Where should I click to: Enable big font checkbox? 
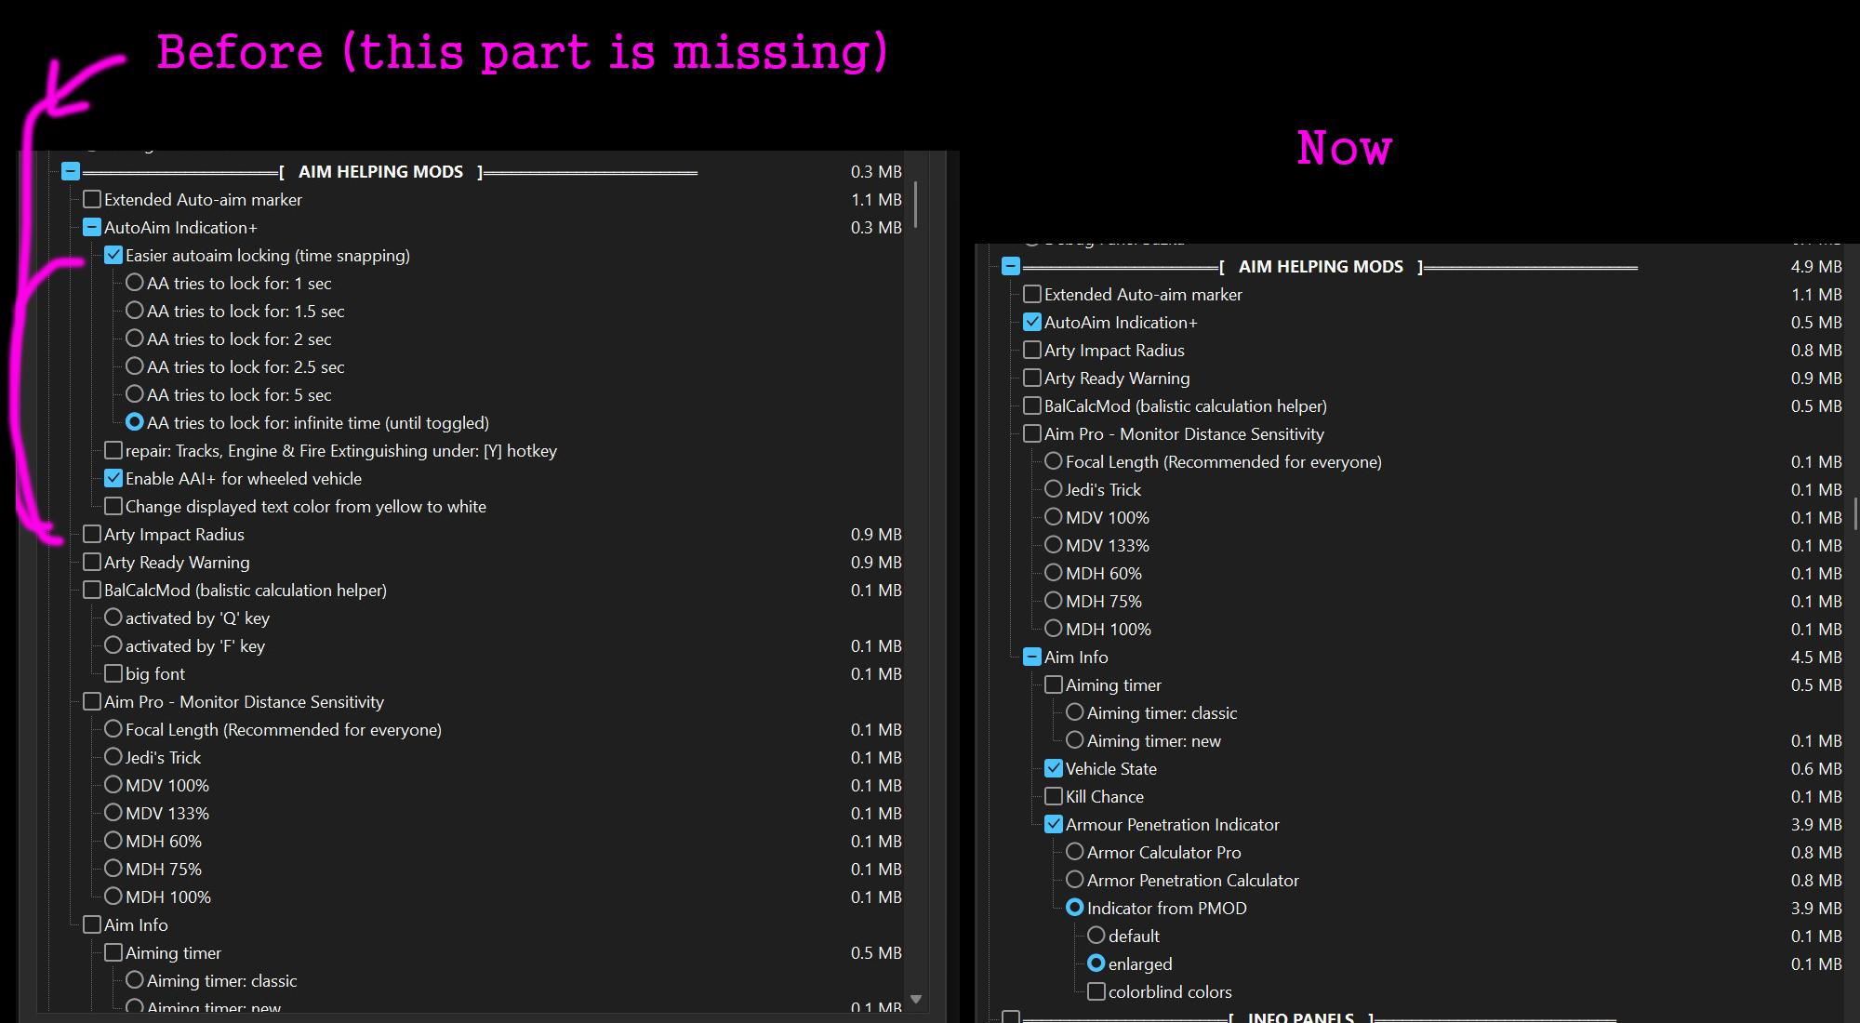tap(113, 673)
